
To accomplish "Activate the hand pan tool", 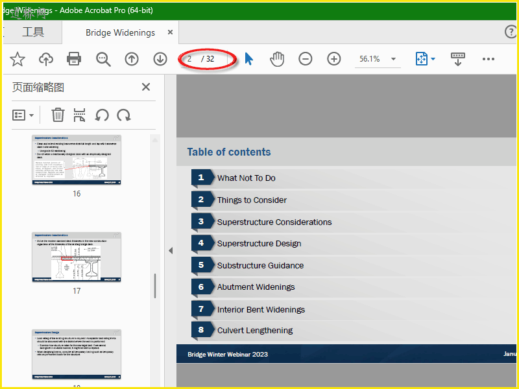I will coord(277,59).
